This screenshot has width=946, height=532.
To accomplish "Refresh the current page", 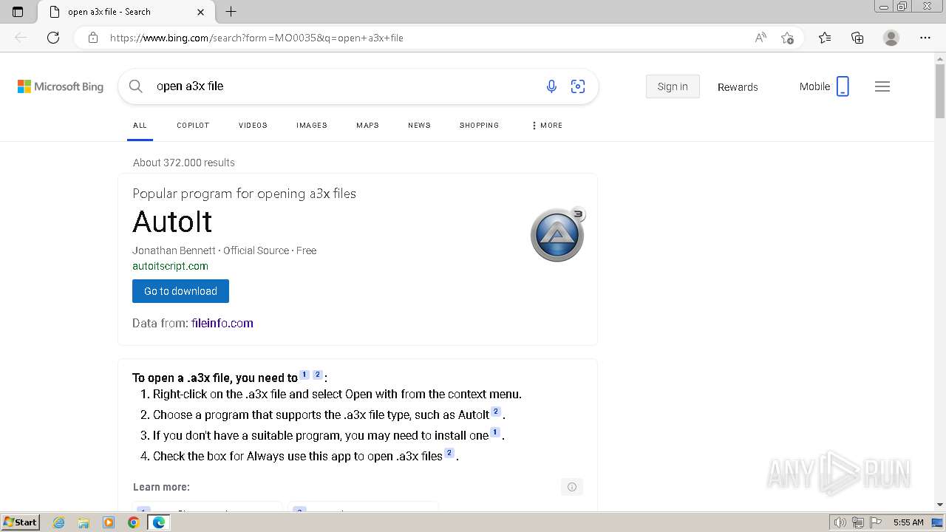I will pyautogui.click(x=53, y=38).
